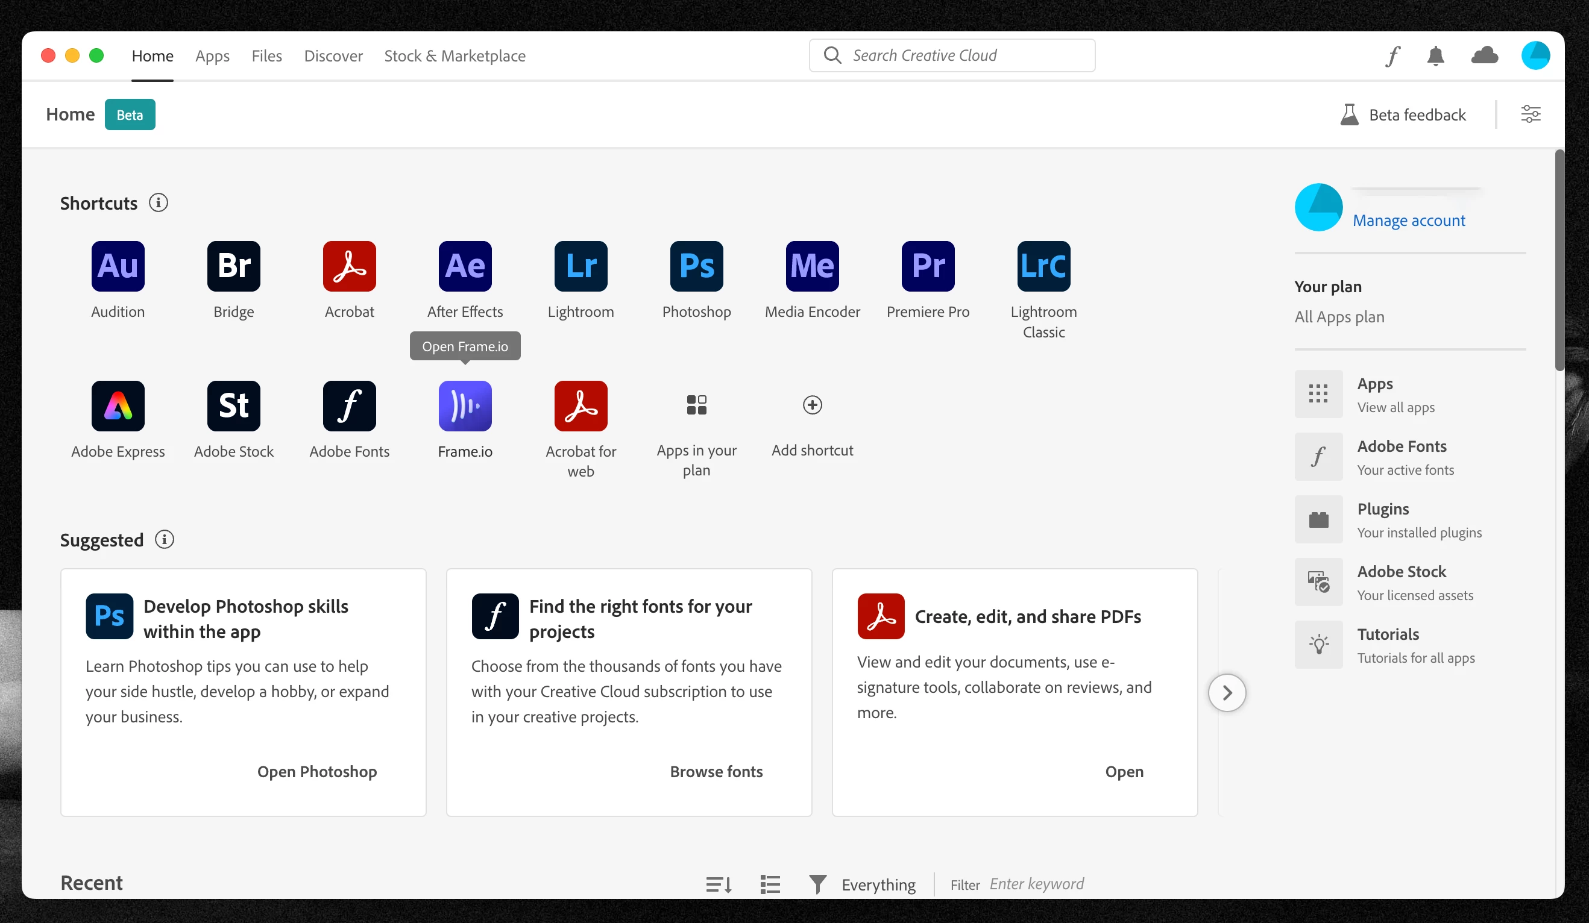This screenshot has width=1589, height=923.
Task: Open the Stock & Marketplace tab
Action: pyautogui.click(x=455, y=55)
